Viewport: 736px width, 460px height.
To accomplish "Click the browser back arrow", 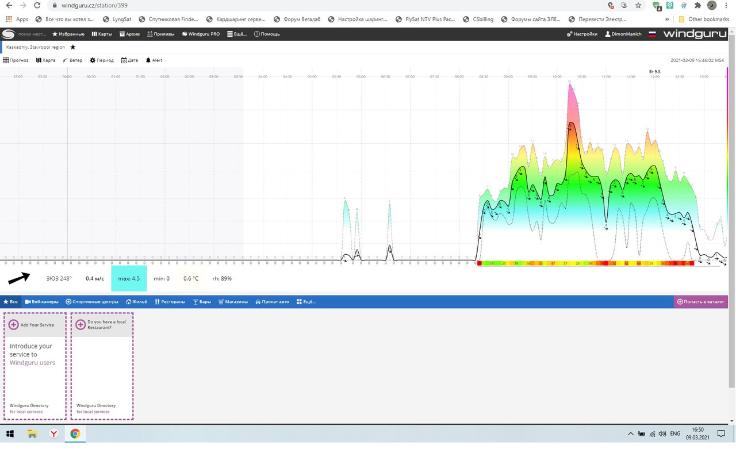I will [8, 5].
